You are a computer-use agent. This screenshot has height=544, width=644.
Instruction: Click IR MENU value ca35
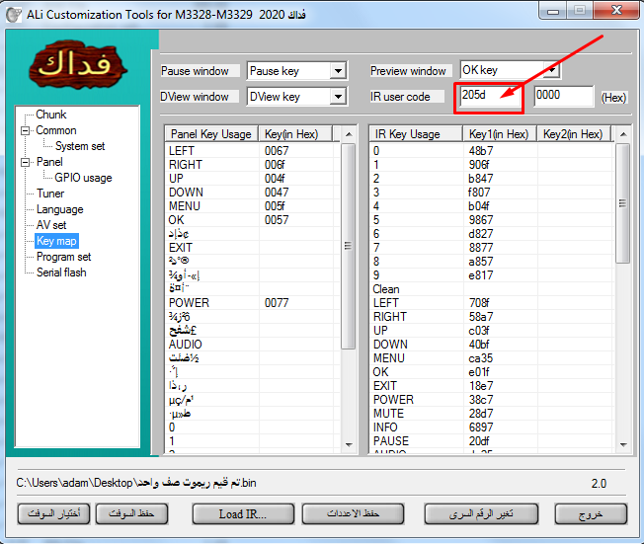click(x=481, y=358)
